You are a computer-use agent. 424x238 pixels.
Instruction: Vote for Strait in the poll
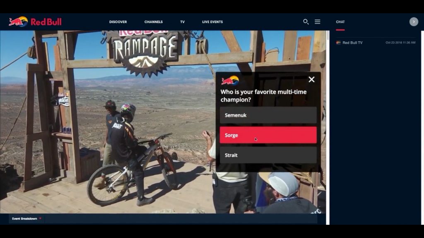click(x=268, y=155)
